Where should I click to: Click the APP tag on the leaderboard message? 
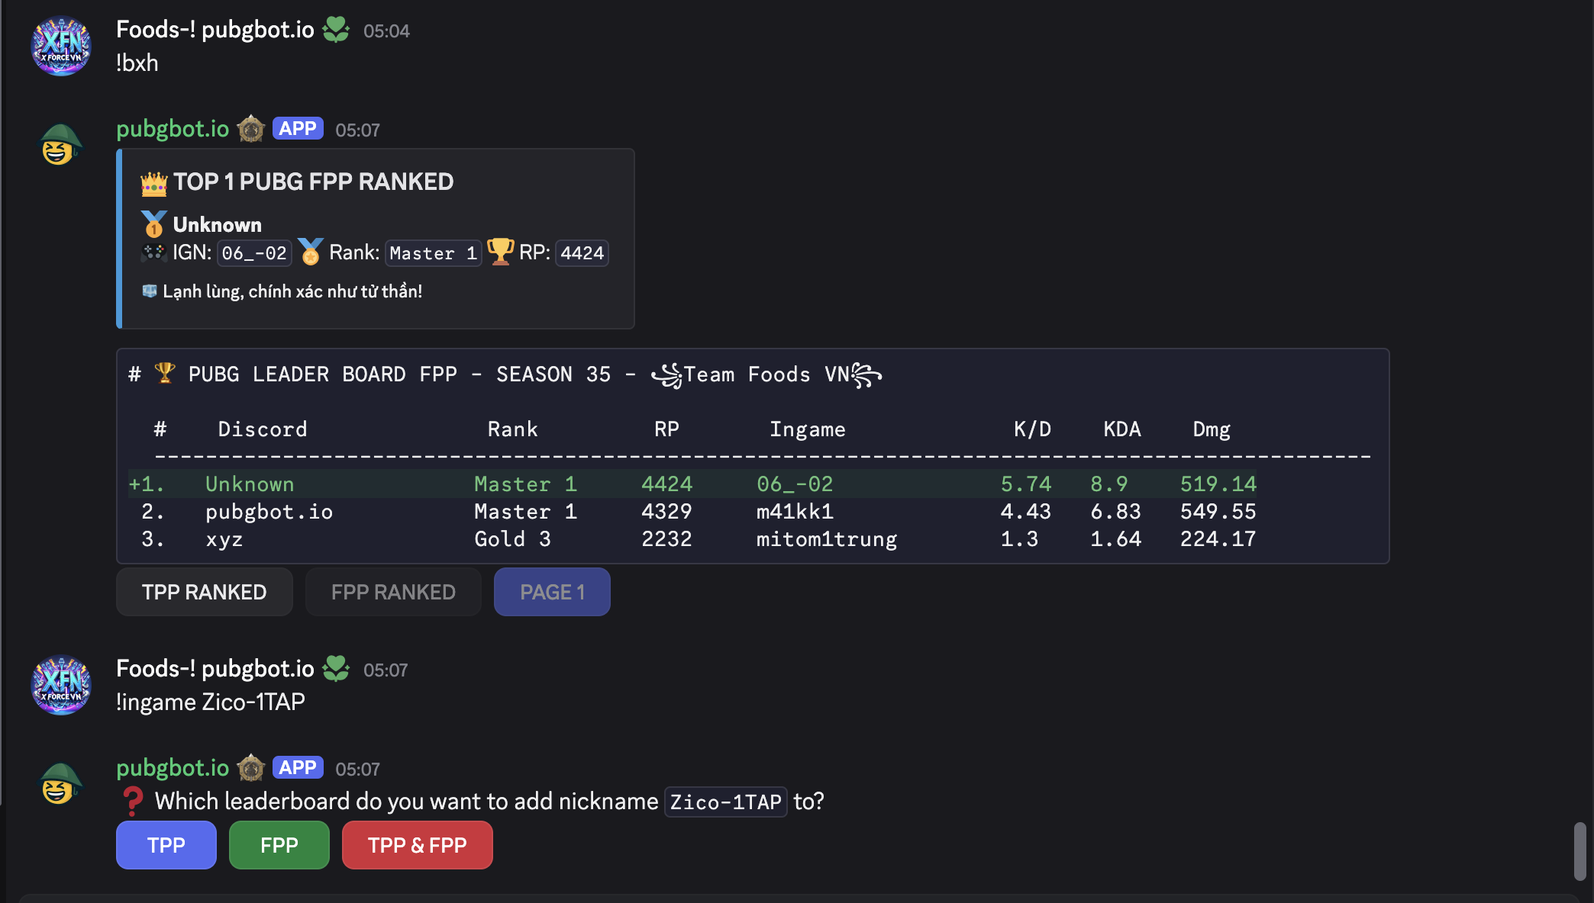(x=298, y=129)
